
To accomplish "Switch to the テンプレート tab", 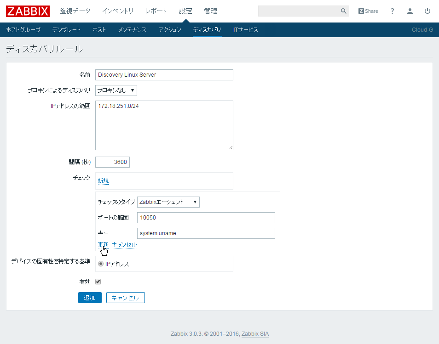I will click(66, 30).
